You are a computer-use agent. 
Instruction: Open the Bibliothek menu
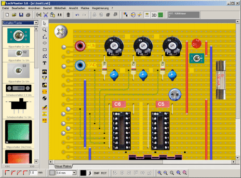pyautogui.click(x=60, y=8)
